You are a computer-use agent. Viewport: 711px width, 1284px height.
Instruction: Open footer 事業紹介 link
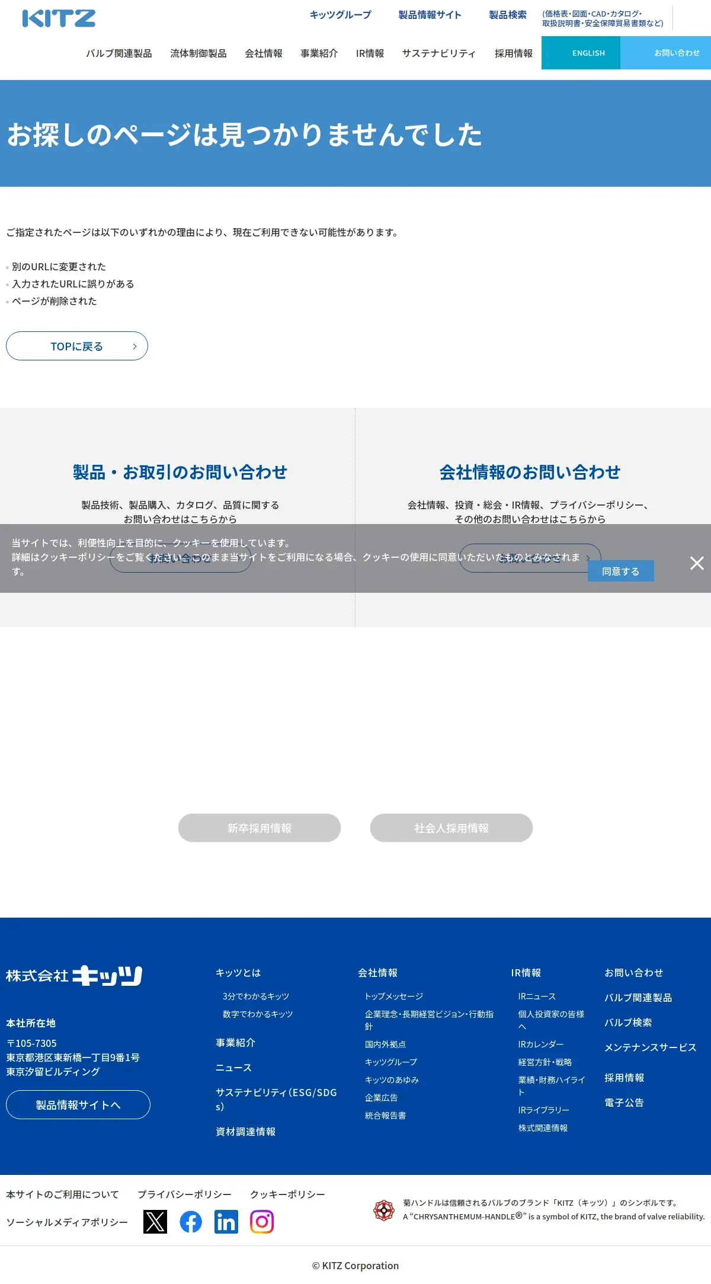coord(235,1043)
